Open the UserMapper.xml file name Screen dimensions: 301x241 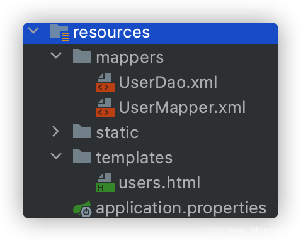(x=182, y=107)
